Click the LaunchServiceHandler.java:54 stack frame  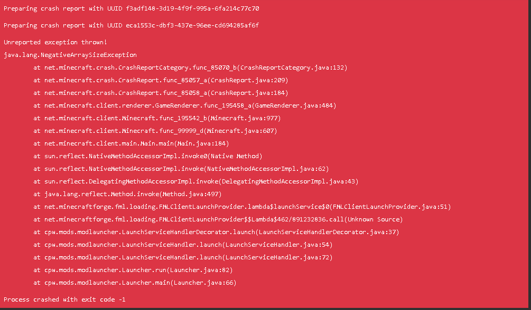[x=183, y=245]
